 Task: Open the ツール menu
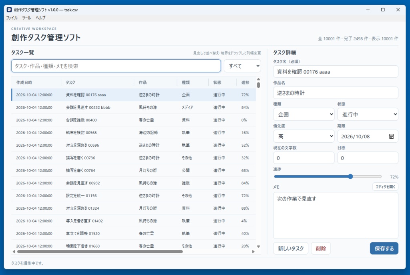coord(26,18)
